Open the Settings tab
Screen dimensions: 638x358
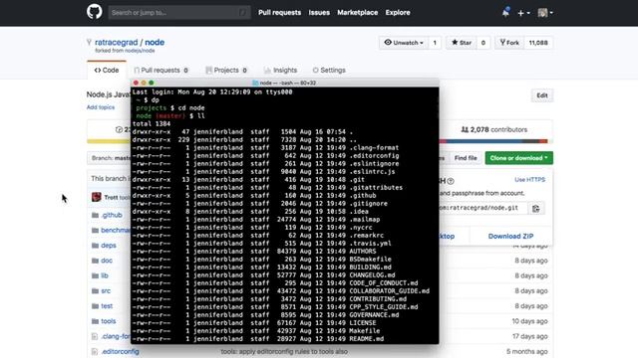click(329, 71)
